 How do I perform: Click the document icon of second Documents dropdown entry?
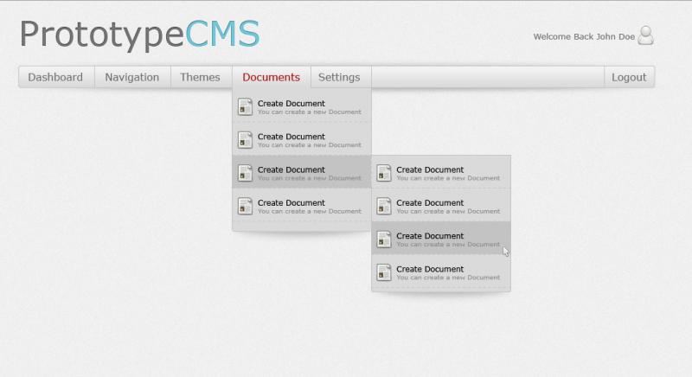[x=245, y=140]
